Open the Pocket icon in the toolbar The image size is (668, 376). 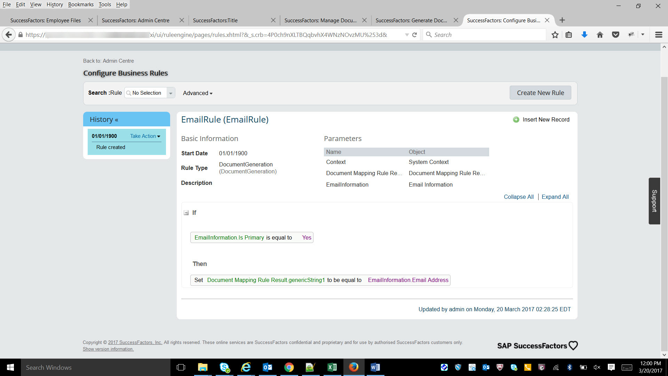pos(615,35)
